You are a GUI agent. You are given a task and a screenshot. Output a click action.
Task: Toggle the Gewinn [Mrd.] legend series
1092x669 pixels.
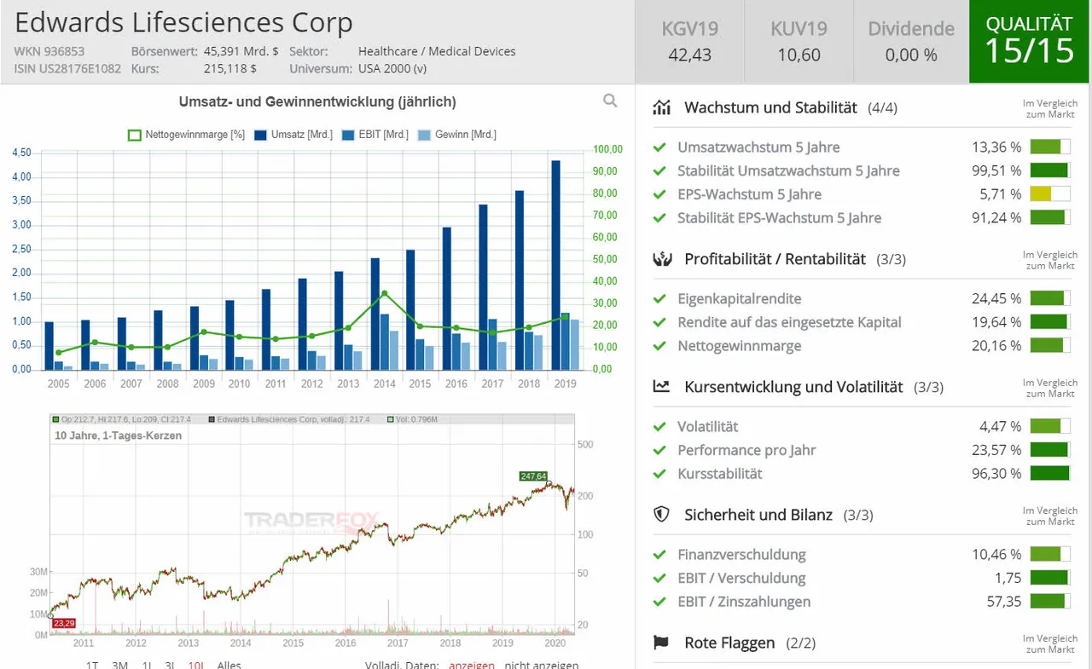(x=457, y=135)
